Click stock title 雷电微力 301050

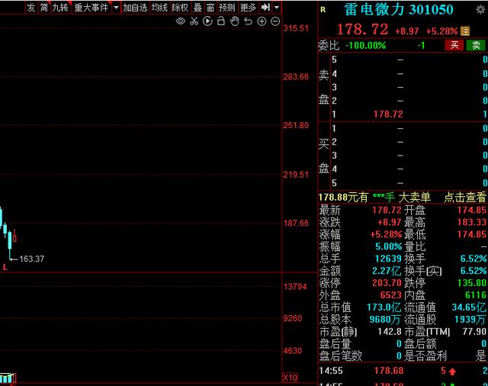pyautogui.click(x=399, y=10)
